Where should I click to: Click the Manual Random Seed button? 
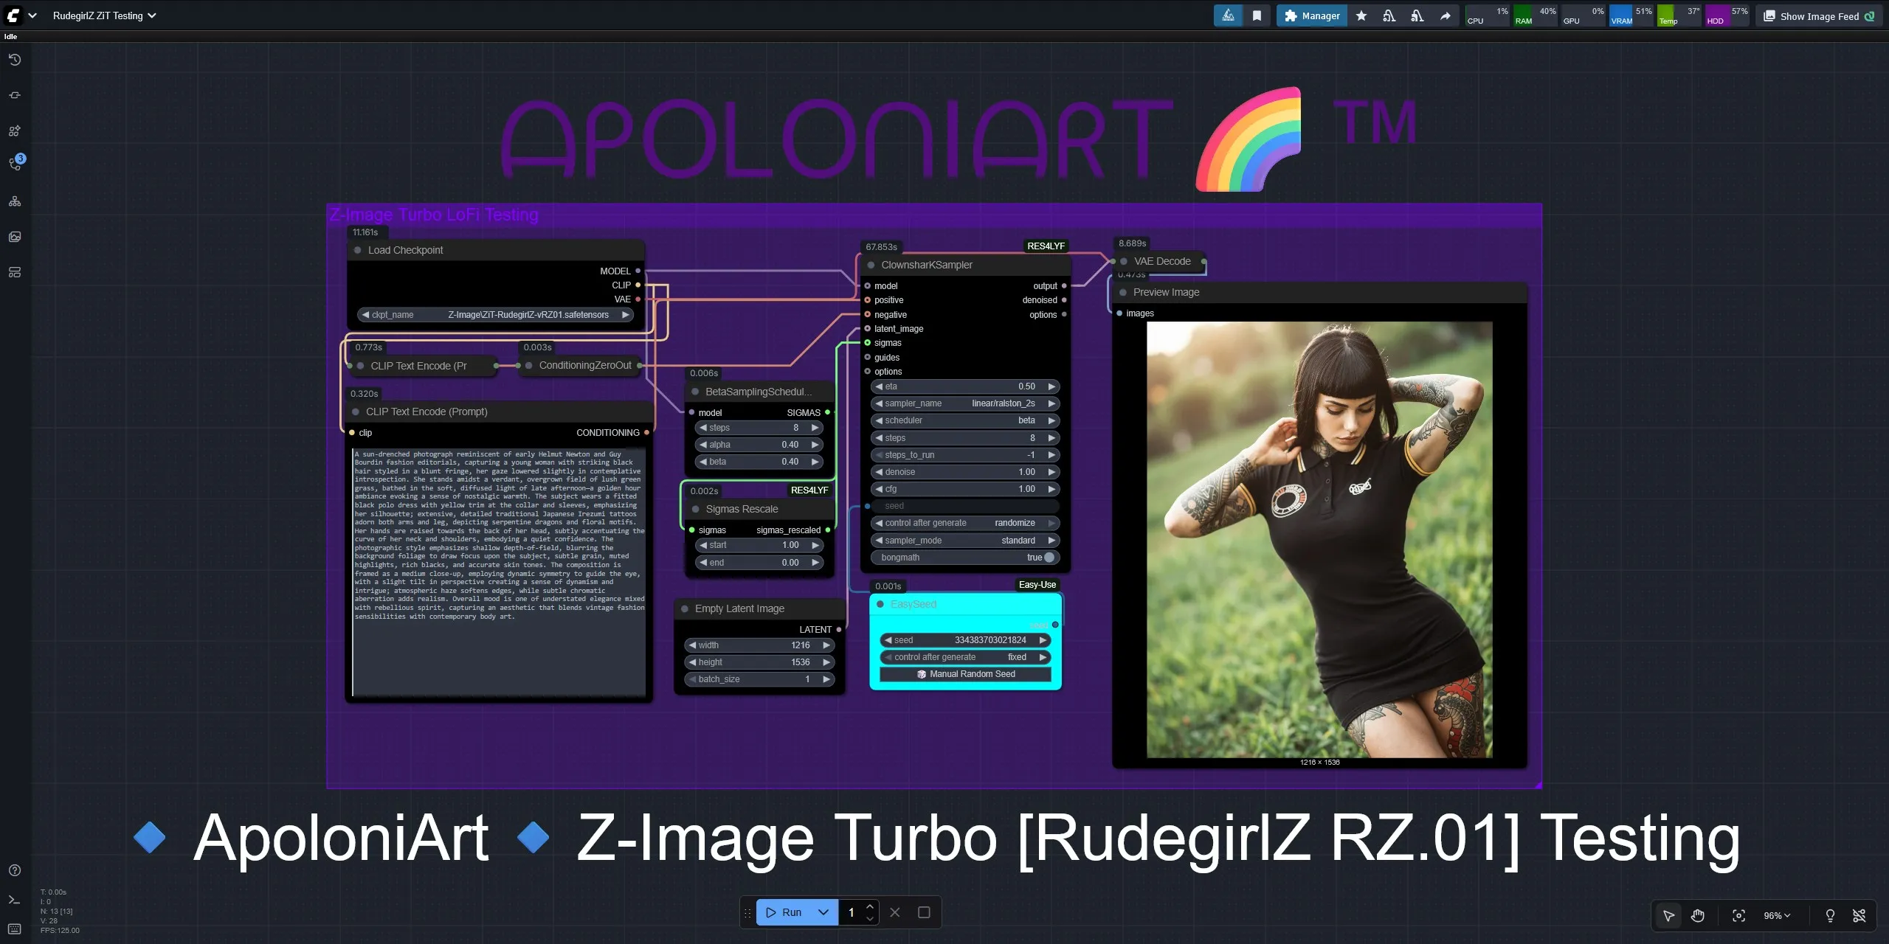(965, 674)
